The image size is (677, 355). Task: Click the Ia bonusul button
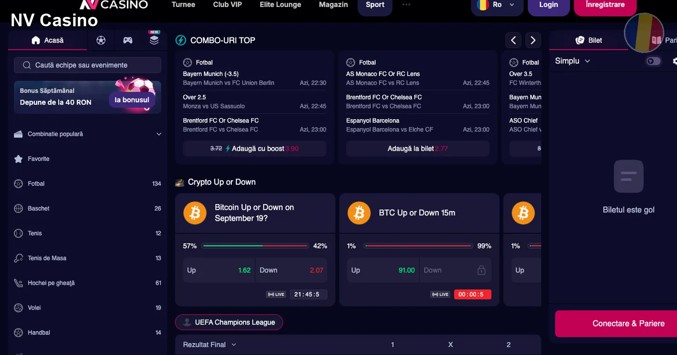[x=132, y=100]
